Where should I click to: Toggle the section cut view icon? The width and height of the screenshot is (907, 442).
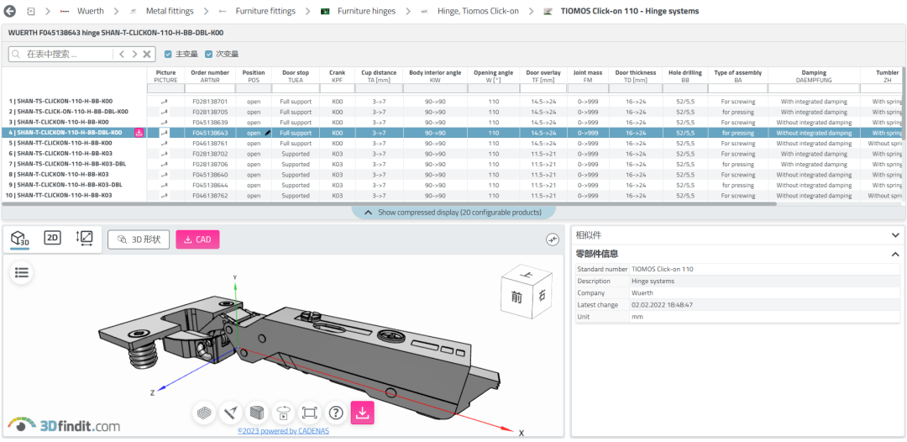click(x=256, y=413)
